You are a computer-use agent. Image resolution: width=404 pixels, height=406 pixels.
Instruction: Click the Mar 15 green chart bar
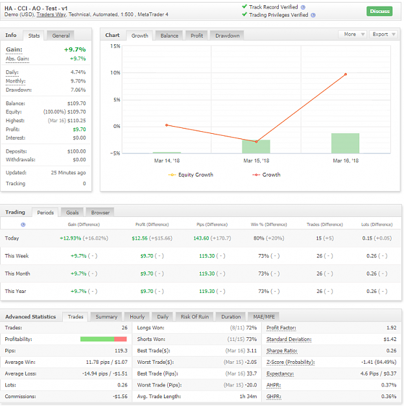(256, 147)
